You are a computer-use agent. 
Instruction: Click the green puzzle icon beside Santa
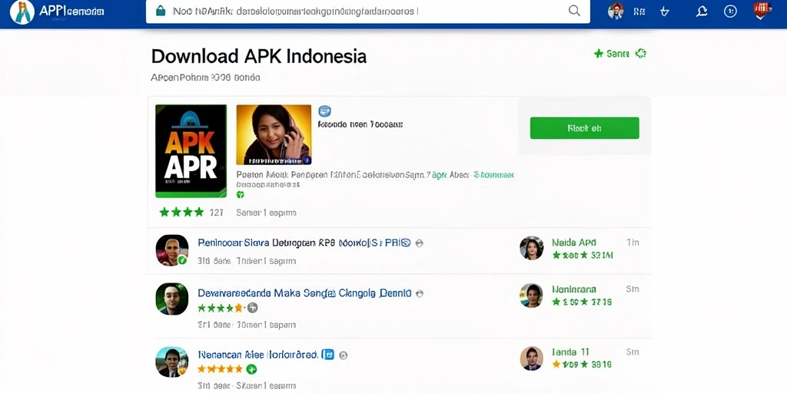tap(640, 54)
